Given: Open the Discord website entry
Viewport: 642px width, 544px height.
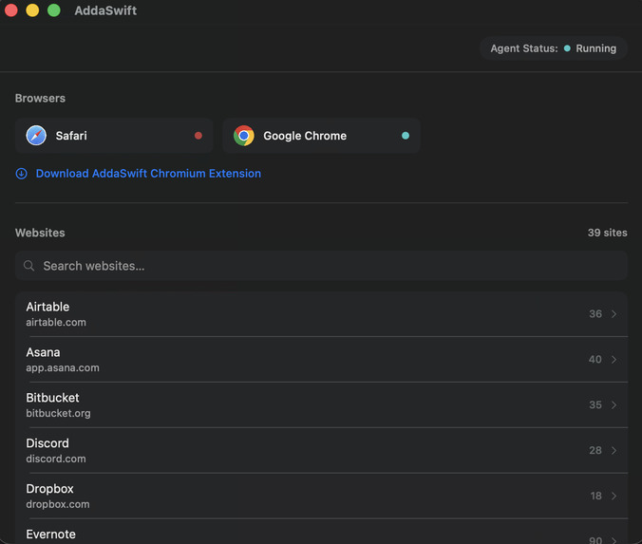Looking at the screenshot, I should [321, 450].
